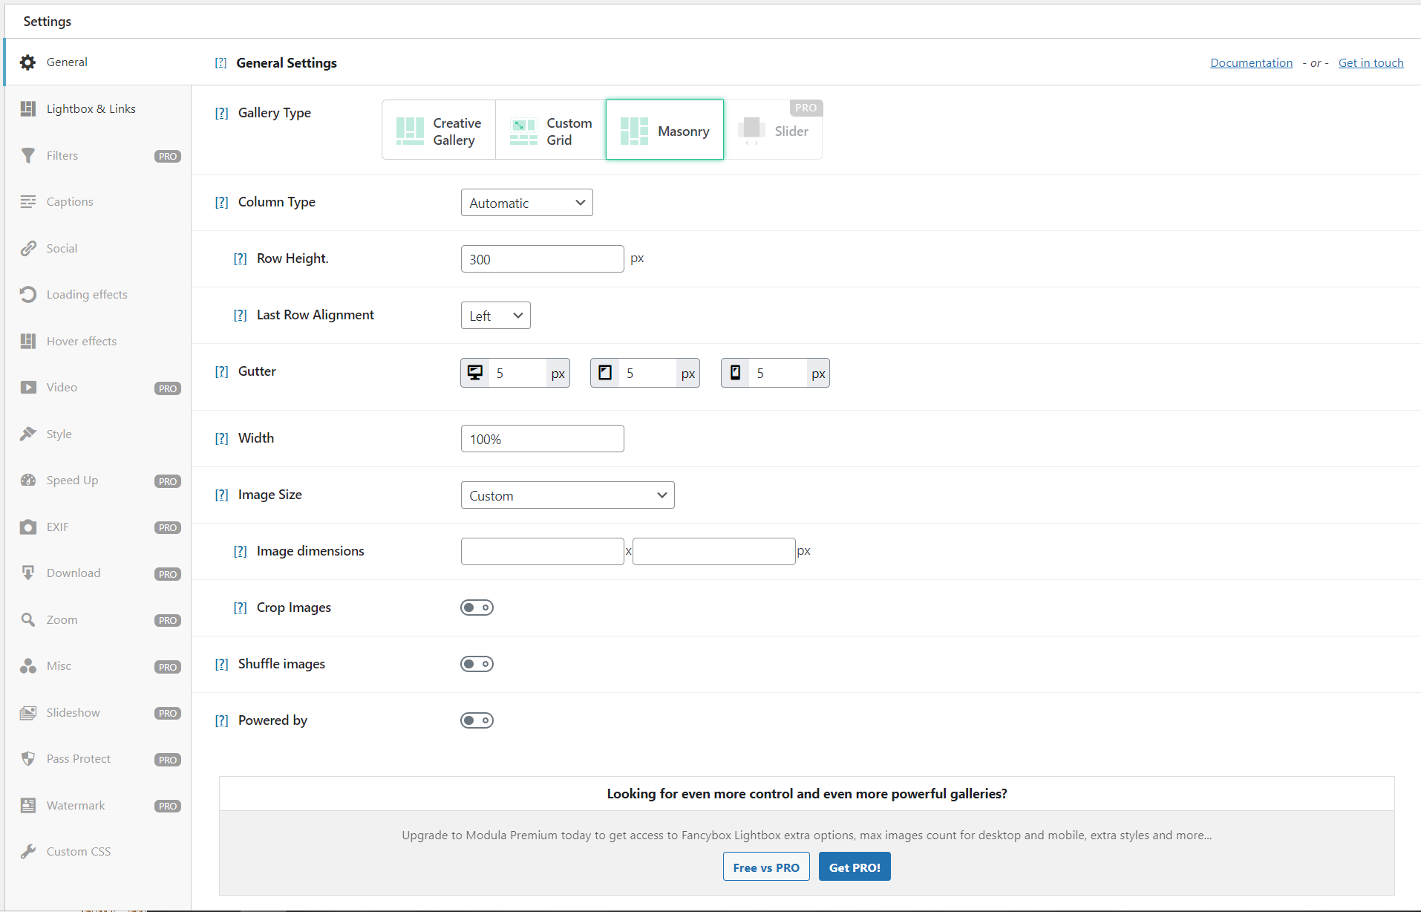Select Masonry gallery type
This screenshot has height=912, width=1421.
664,130
